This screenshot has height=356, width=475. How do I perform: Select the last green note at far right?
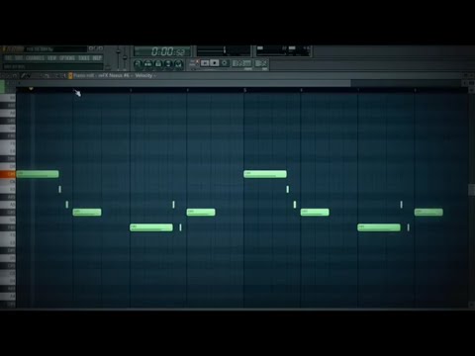[428, 213]
